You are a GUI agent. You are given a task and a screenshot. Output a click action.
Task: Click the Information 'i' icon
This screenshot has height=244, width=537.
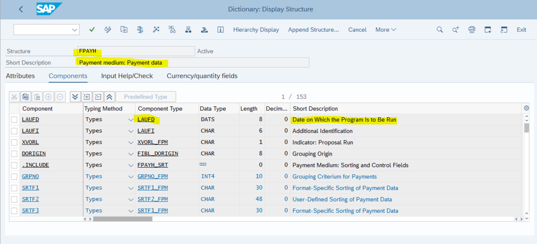point(221,30)
